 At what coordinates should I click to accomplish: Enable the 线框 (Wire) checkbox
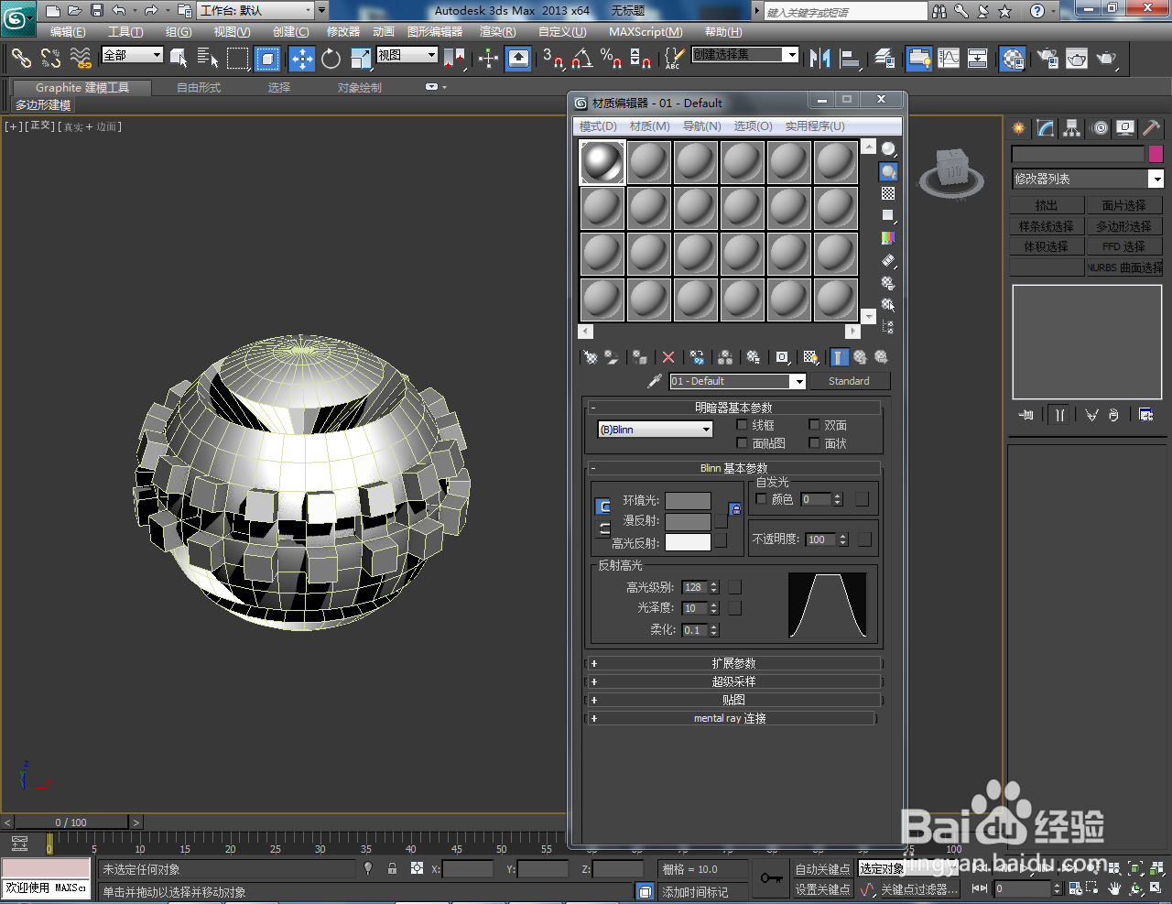[742, 424]
